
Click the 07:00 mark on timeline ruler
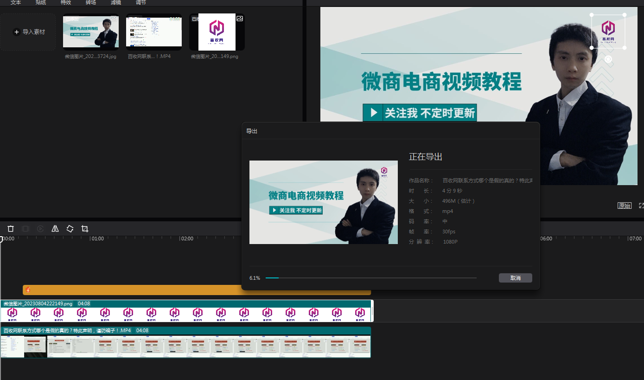click(x=635, y=238)
